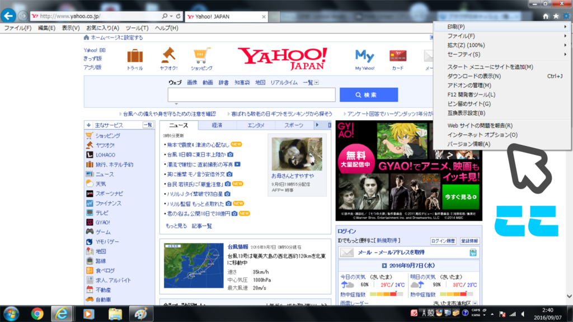Click the volume speaker tray icon
This screenshot has height=322, width=573.
(x=523, y=314)
